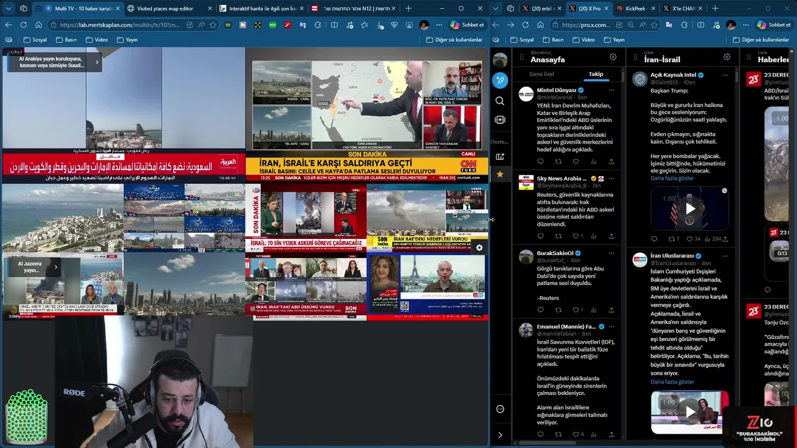Play video in İran Uluslararası post
Image resolution: width=797 pixels, height=448 pixels.
click(x=690, y=412)
